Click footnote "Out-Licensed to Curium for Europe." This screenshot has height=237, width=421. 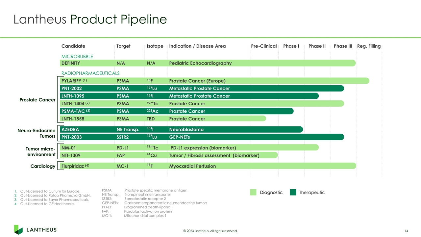tap(50, 191)
